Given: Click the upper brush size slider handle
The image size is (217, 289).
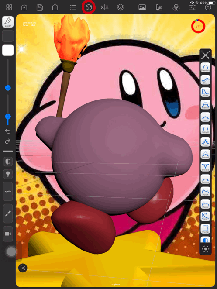Looking at the screenshot, I should [8, 88].
